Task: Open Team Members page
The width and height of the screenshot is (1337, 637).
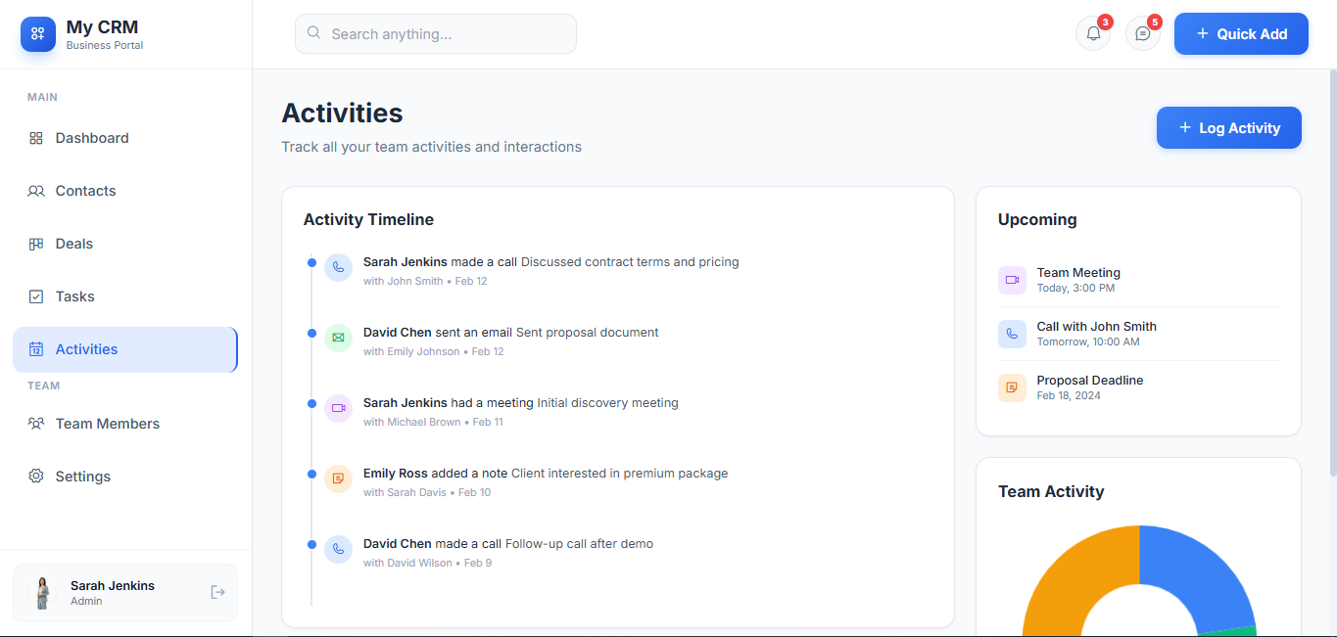Action: pos(108,424)
